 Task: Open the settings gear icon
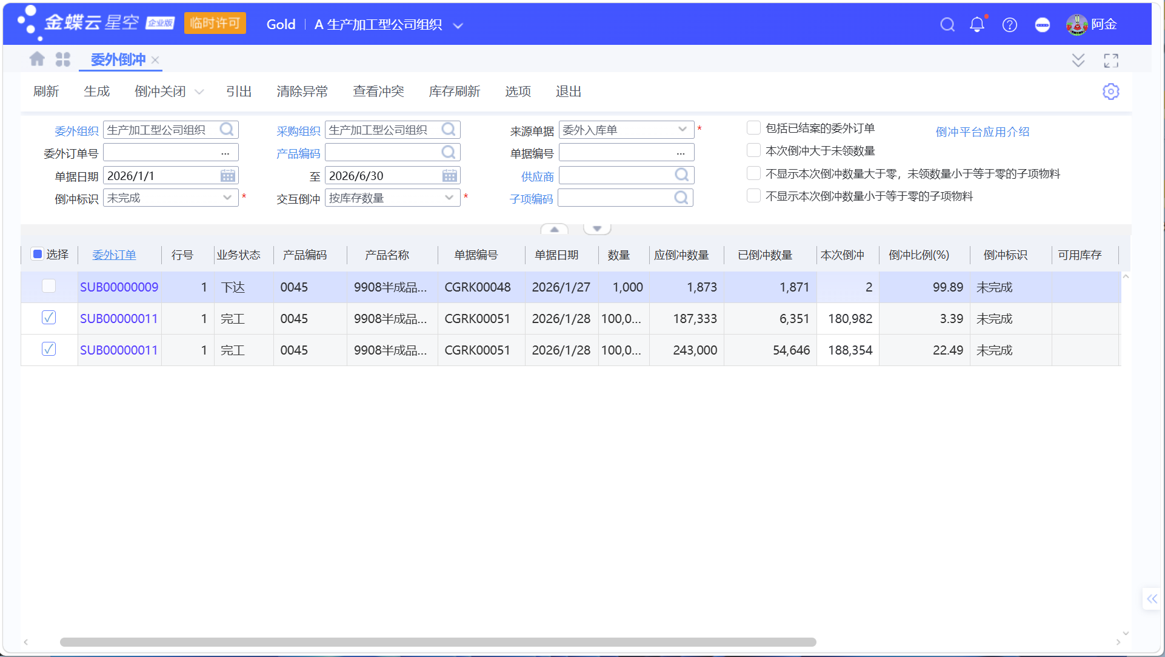pos(1110,92)
